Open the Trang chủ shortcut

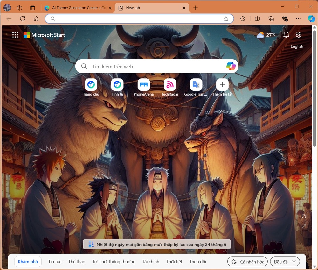coord(91,87)
